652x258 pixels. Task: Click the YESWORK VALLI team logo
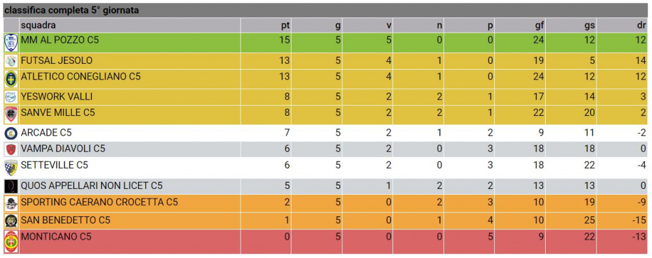tap(11, 97)
